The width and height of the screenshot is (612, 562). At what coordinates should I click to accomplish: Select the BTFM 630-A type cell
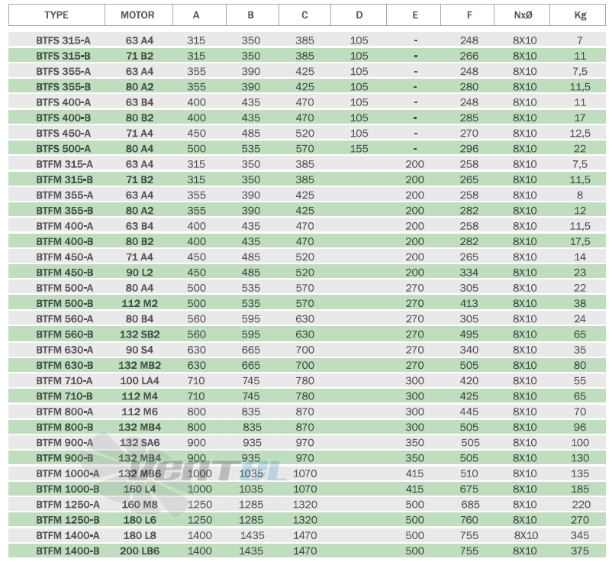coord(64,350)
